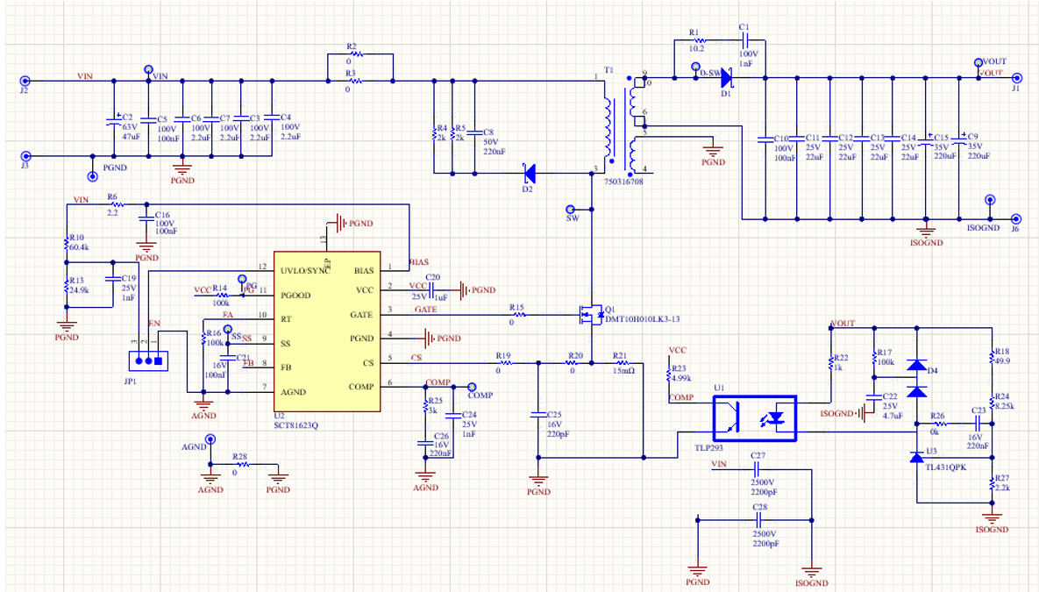Screen dimensions: 1039x592
Task: Select the J2 input connector terminal
Action: click(25, 80)
